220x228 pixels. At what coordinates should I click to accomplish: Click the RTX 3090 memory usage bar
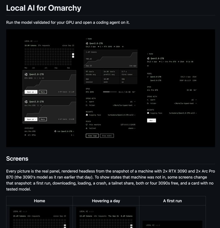tap(110, 92)
